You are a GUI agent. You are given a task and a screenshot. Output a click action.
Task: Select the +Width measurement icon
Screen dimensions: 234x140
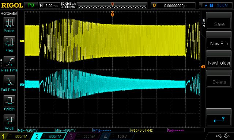pos(9,101)
